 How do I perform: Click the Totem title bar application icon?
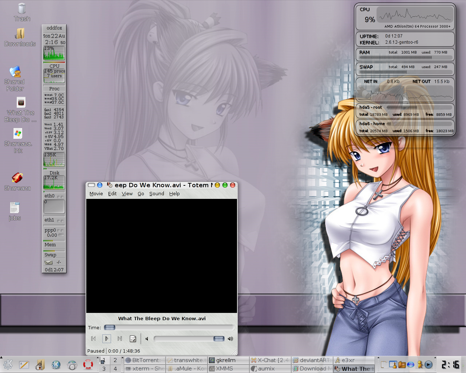(x=110, y=185)
